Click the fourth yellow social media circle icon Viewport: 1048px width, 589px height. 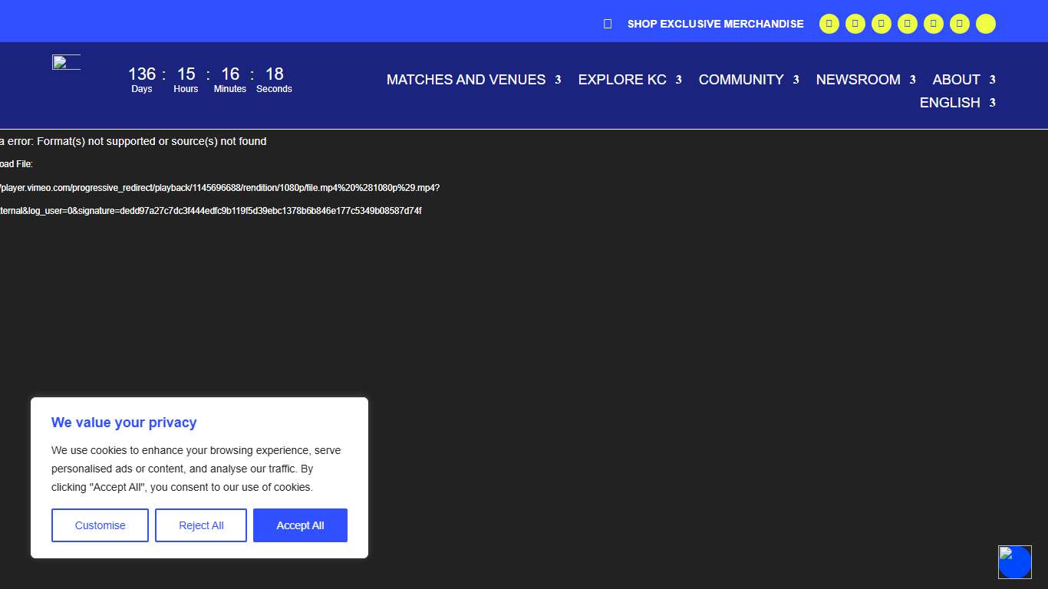click(x=907, y=24)
